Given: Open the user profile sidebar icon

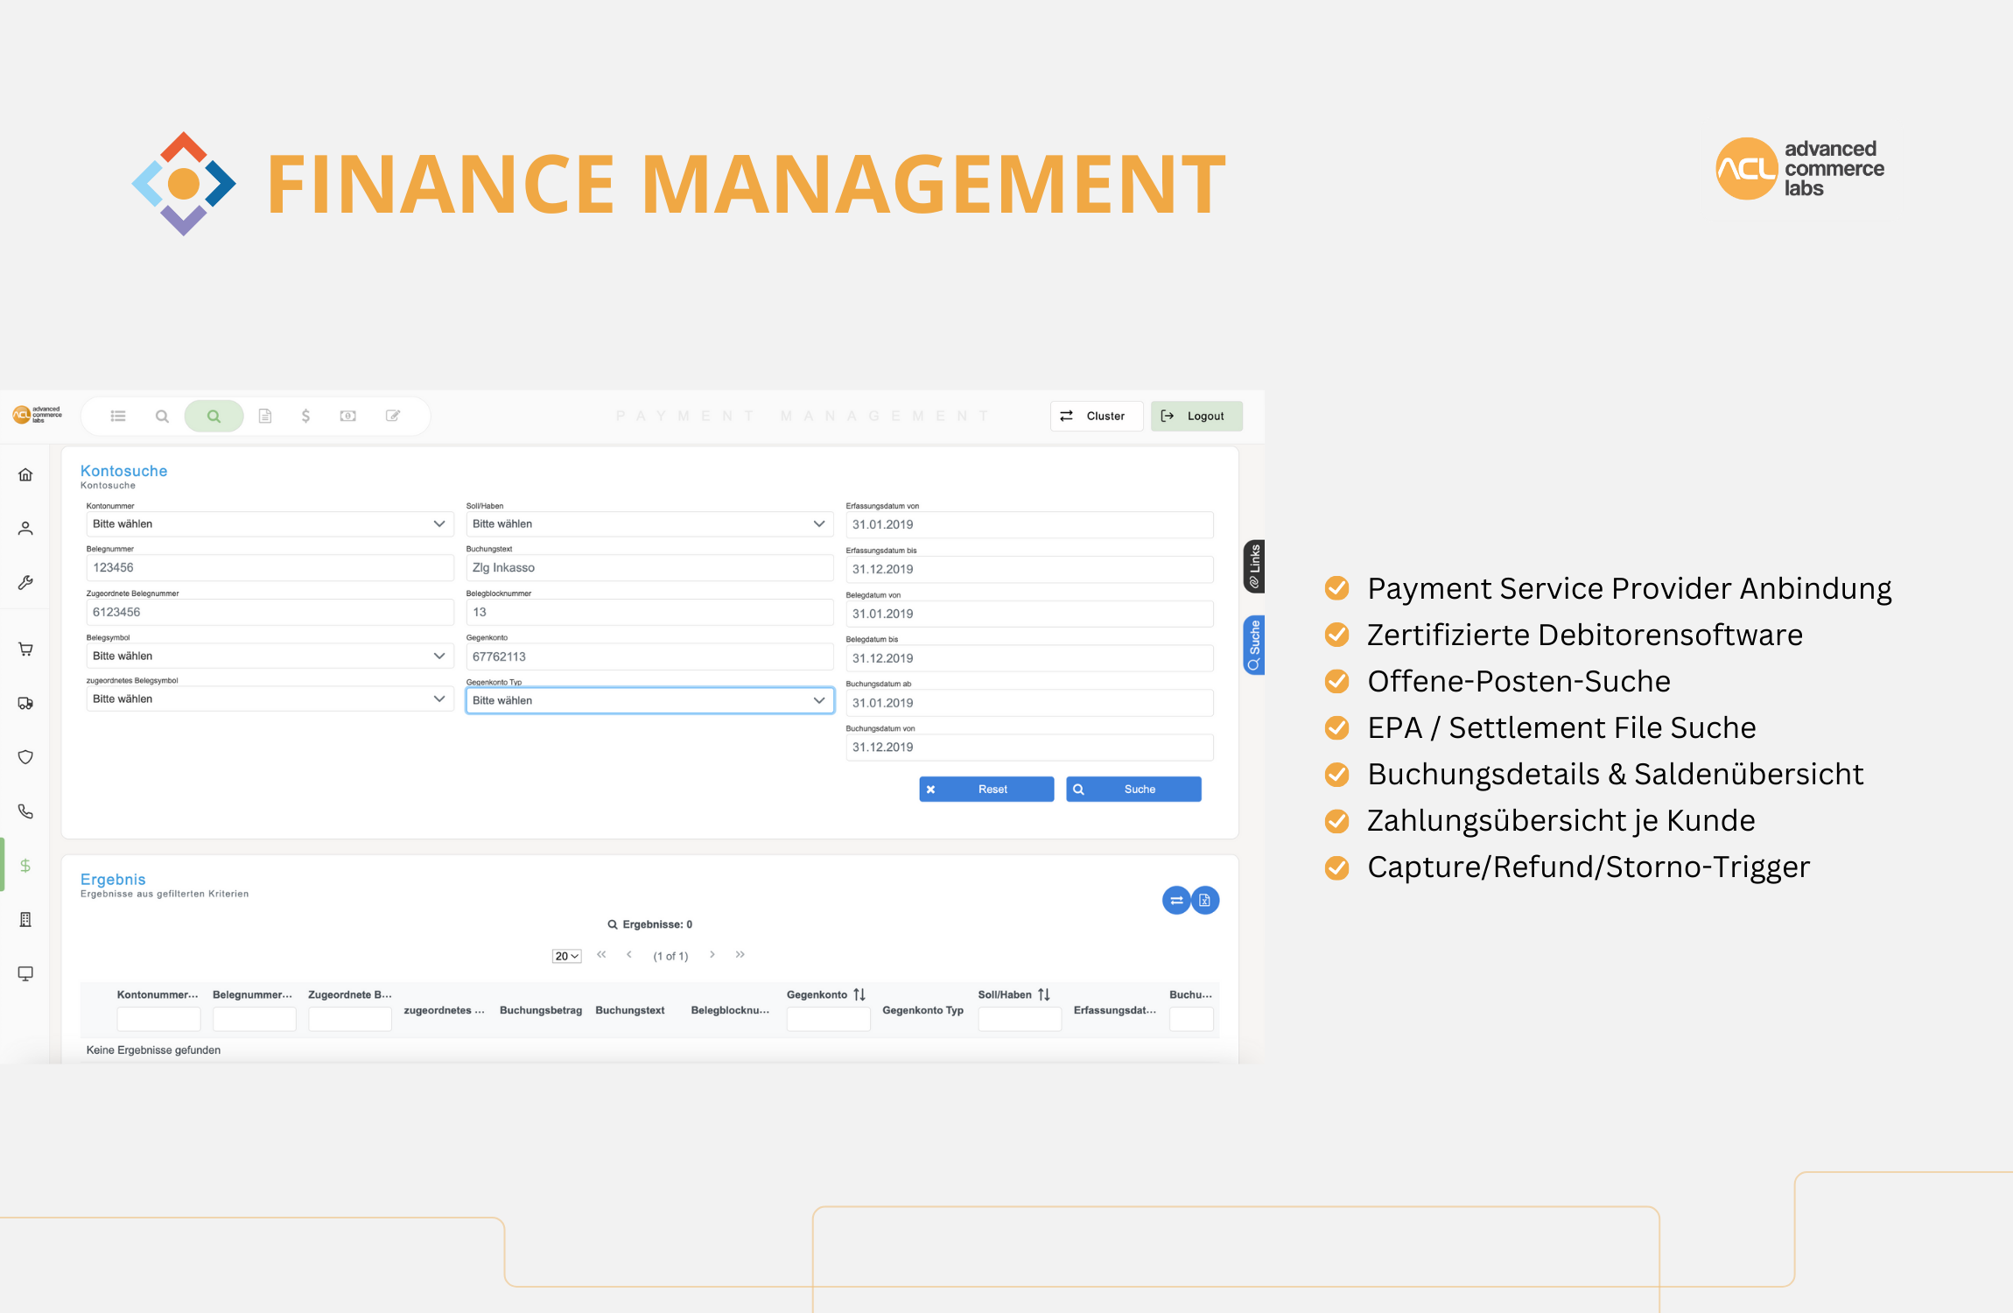Looking at the screenshot, I should [x=25, y=529].
